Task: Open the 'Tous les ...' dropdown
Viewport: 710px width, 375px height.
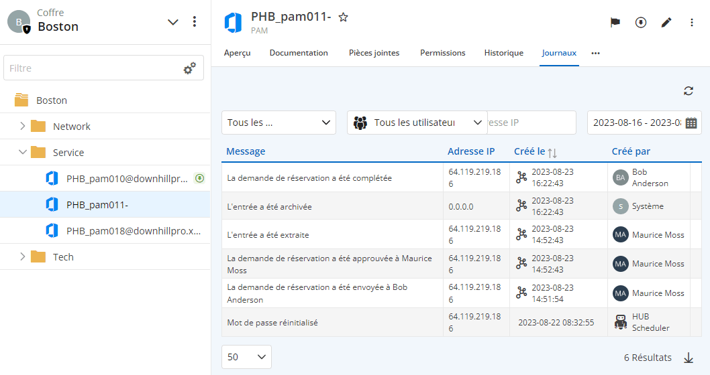Action: click(x=278, y=123)
